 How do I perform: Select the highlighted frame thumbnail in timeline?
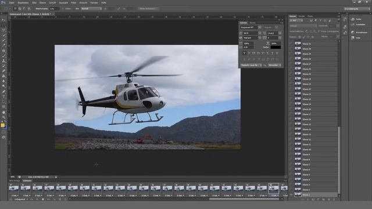(x=274, y=188)
